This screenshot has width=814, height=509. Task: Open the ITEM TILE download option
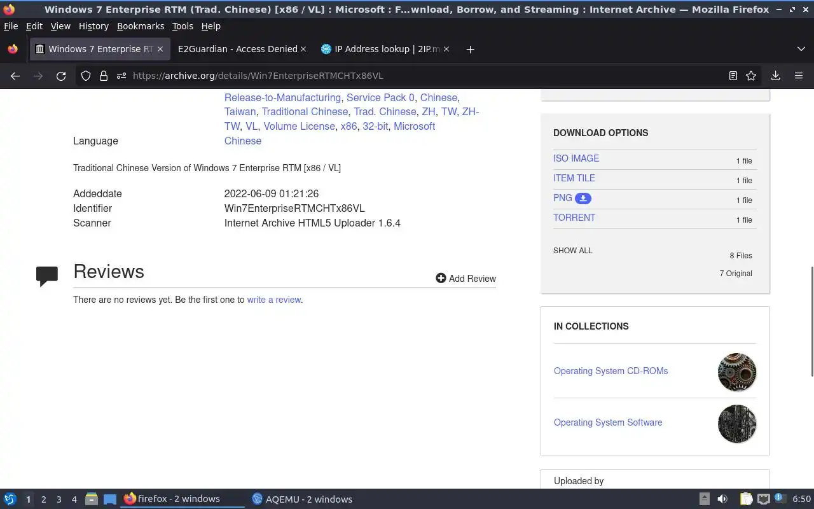(574, 178)
